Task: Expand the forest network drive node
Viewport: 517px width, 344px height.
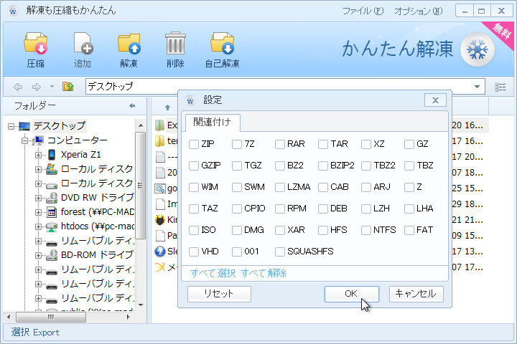Action: point(38,212)
